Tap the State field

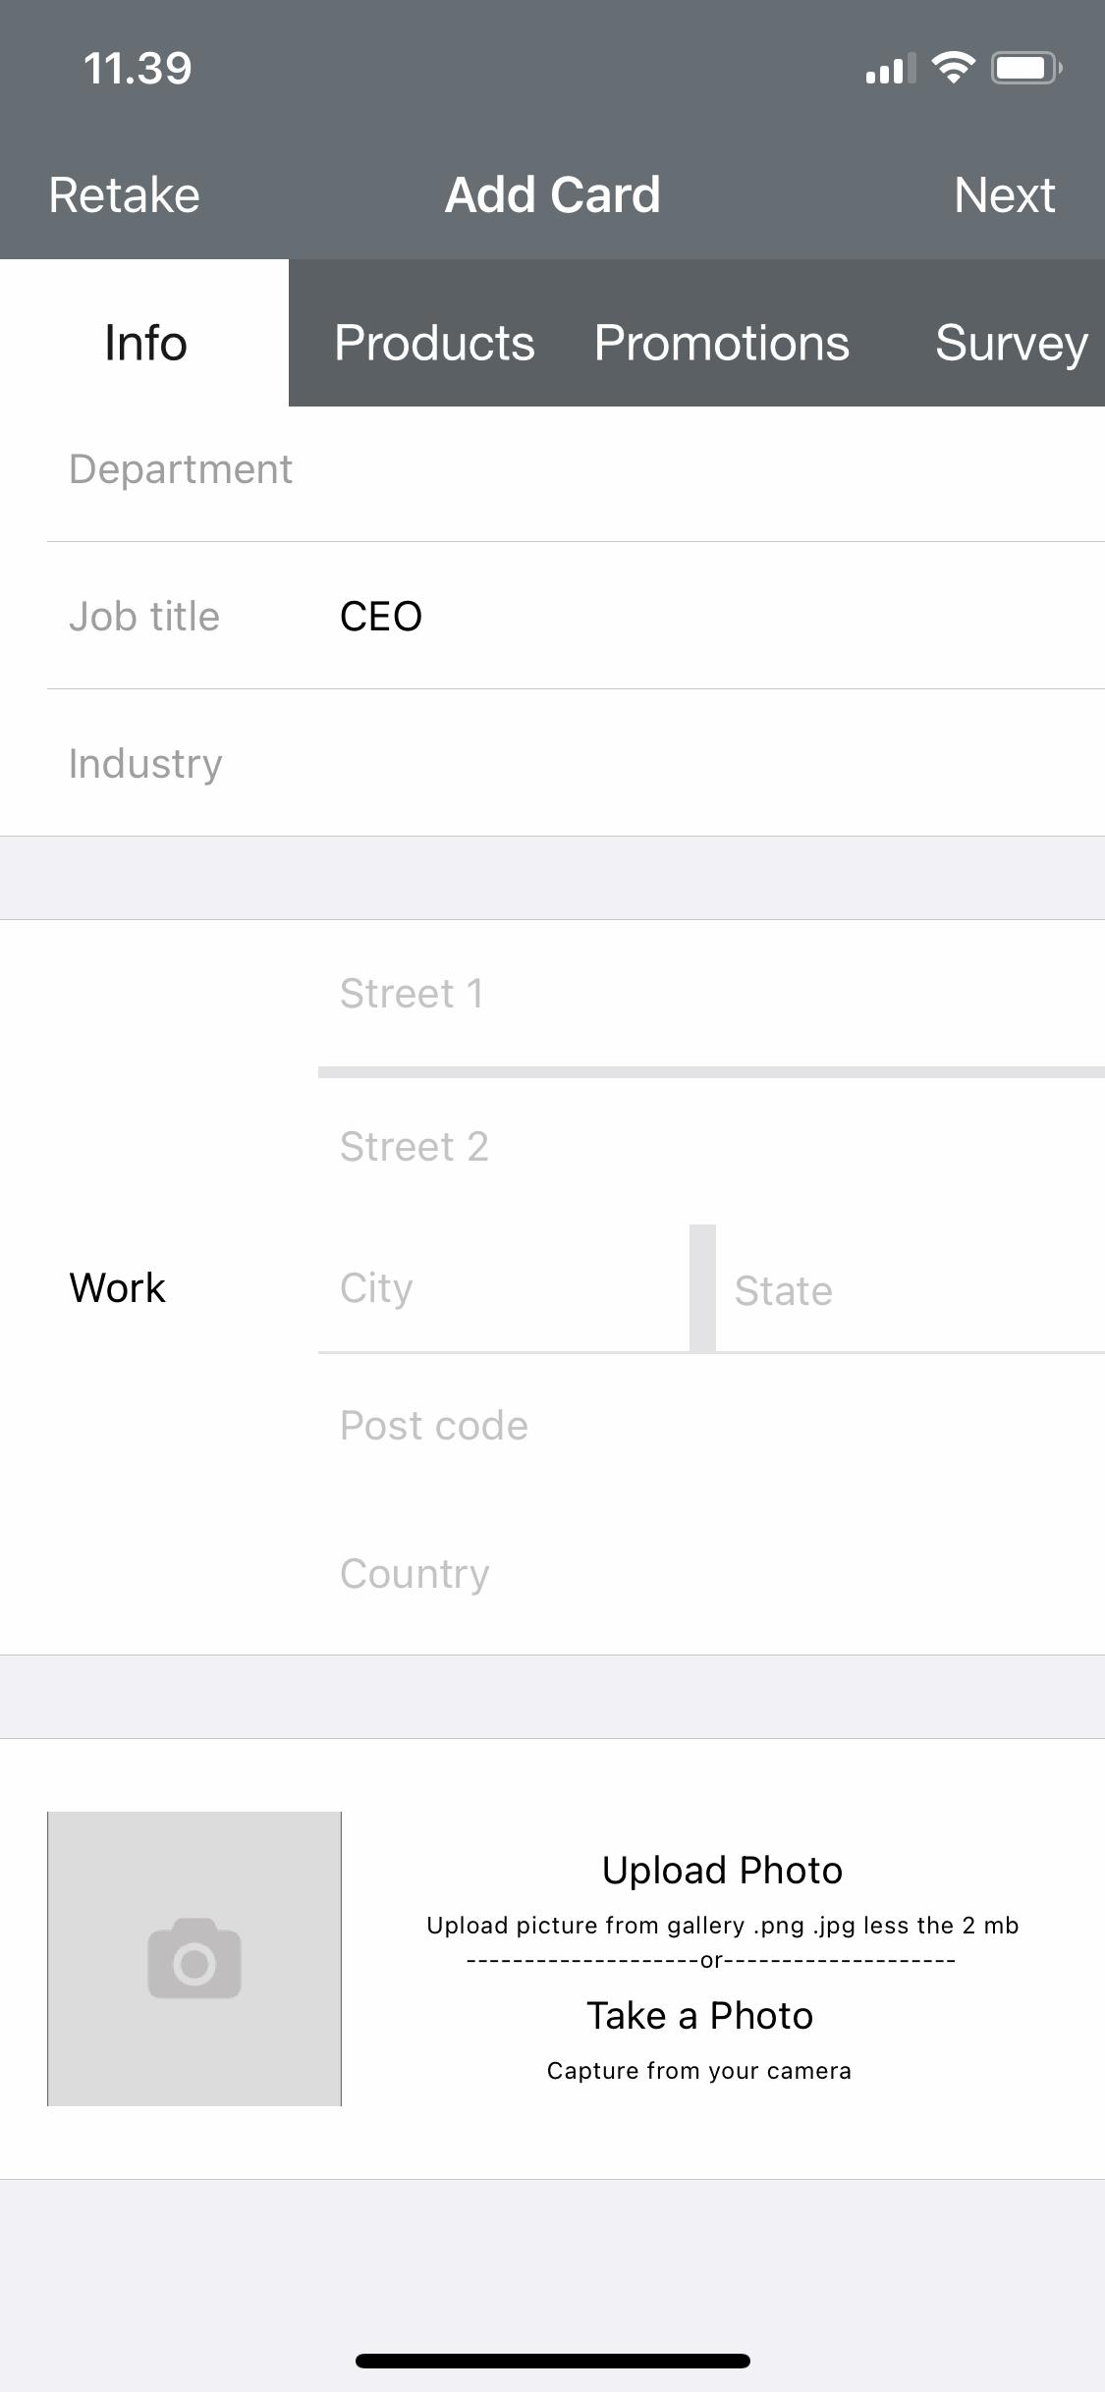909,1290
